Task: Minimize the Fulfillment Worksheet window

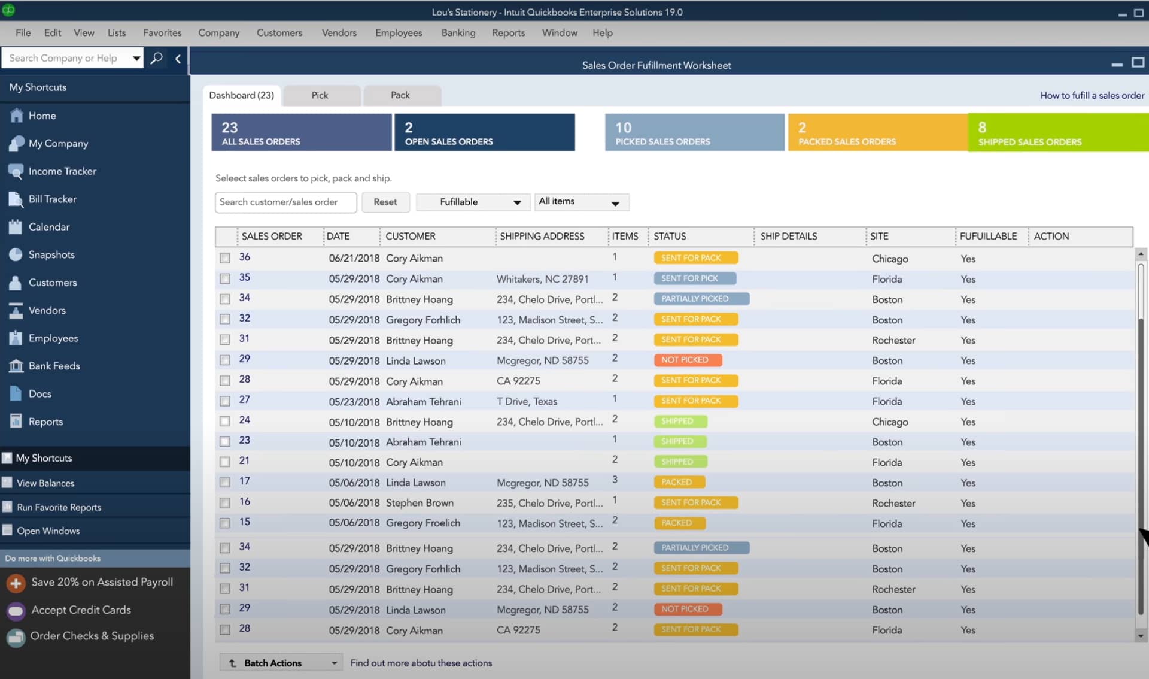Action: [x=1117, y=64]
